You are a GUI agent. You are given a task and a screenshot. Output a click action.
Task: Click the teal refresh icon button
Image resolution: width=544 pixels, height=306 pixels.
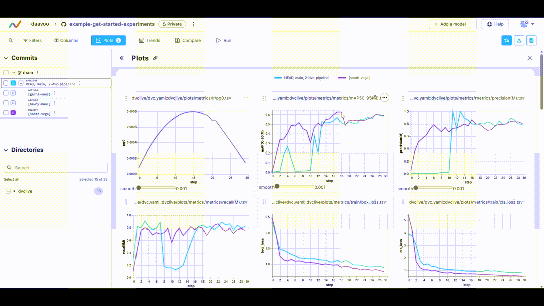(x=506, y=40)
